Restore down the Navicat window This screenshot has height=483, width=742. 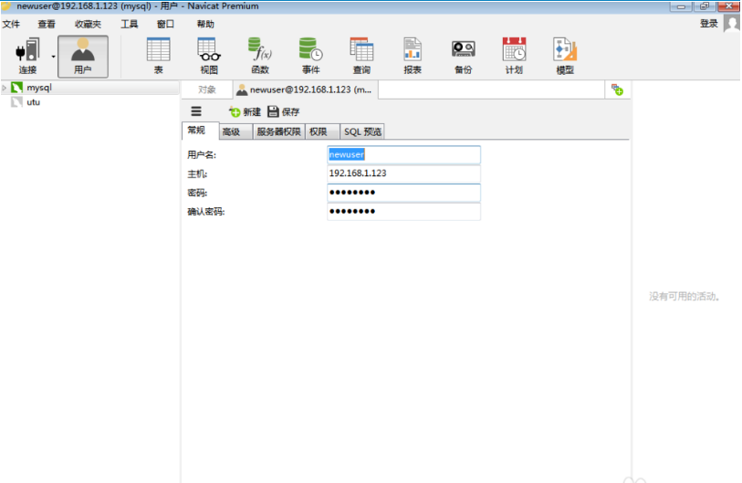tap(705, 6)
